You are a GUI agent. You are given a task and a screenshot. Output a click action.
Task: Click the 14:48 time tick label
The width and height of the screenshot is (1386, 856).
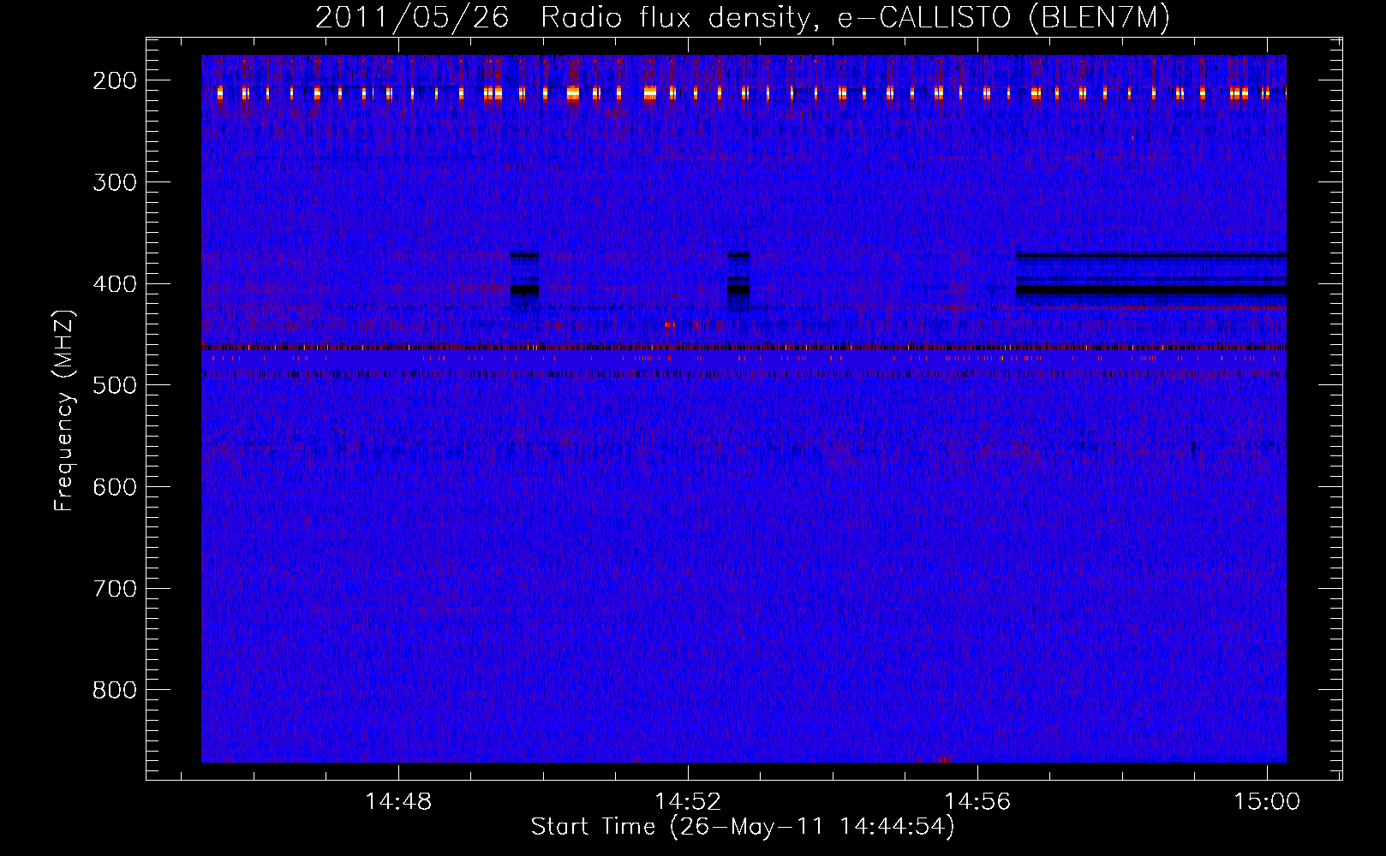(398, 802)
